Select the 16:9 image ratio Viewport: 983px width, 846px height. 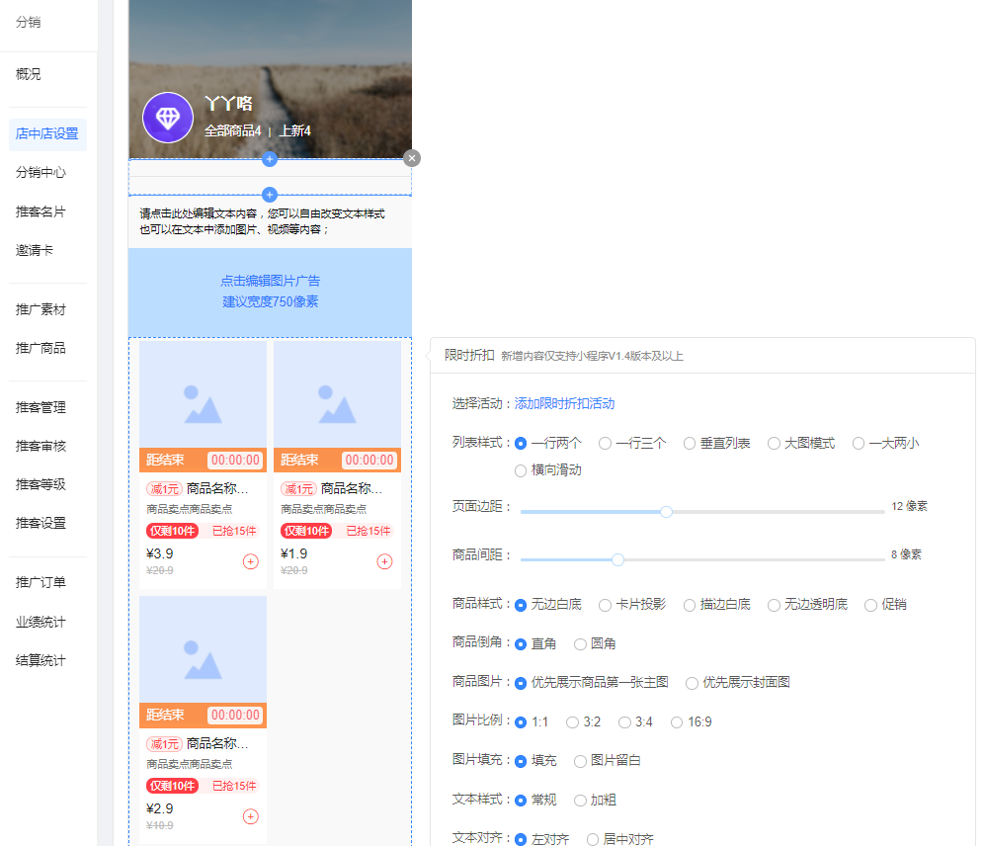[677, 722]
